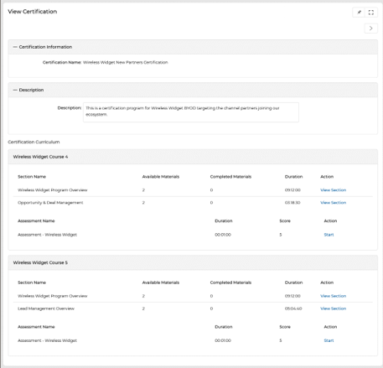This screenshot has width=383, height=368.
Task: Click the Certification Curriculum label
Action: (x=34, y=142)
